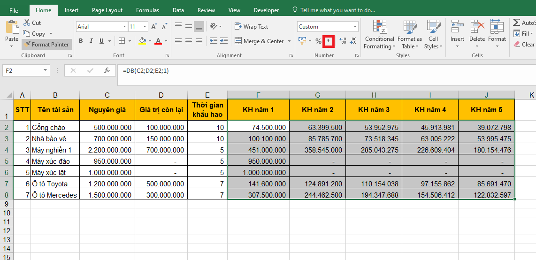Click the Insert Function fx icon

click(x=107, y=70)
